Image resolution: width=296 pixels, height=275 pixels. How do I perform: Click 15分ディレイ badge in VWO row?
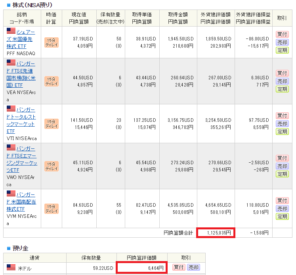tap(52, 166)
